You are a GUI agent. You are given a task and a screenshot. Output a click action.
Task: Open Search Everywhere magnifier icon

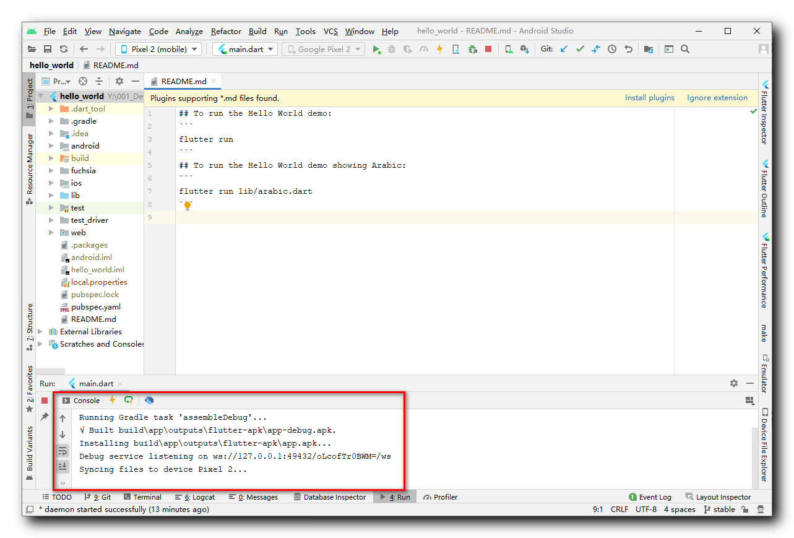coord(685,49)
